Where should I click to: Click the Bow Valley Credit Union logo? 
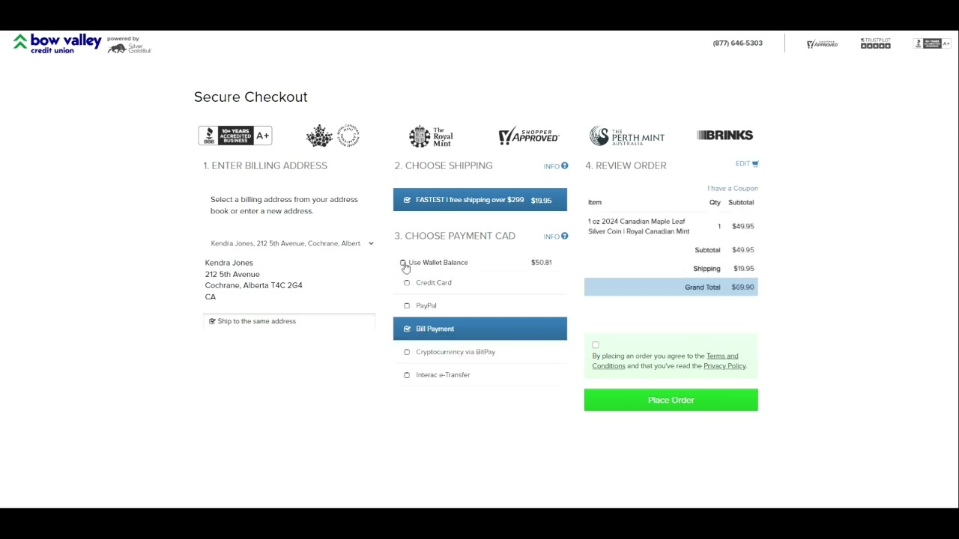(x=57, y=43)
